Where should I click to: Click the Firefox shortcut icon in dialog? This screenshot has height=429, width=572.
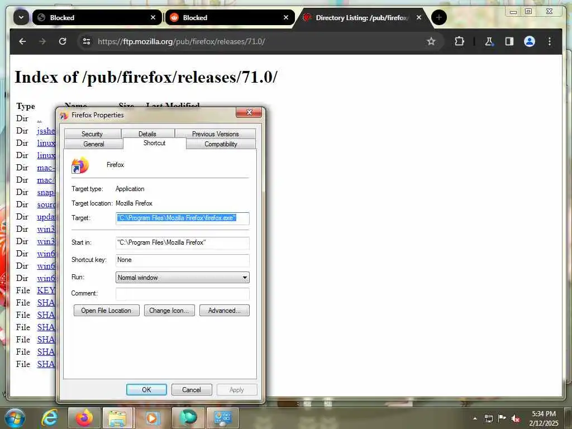[80, 165]
